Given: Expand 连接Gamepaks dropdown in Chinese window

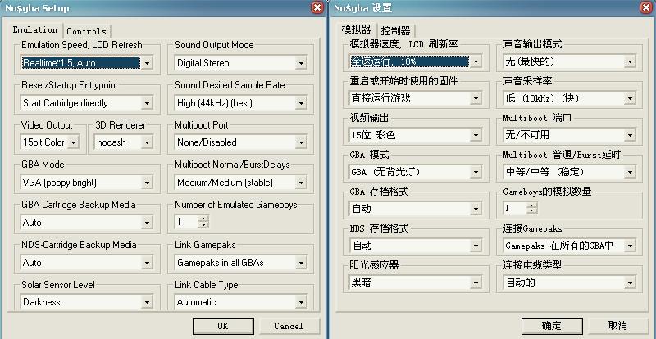Looking at the screenshot, I should coord(630,246).
